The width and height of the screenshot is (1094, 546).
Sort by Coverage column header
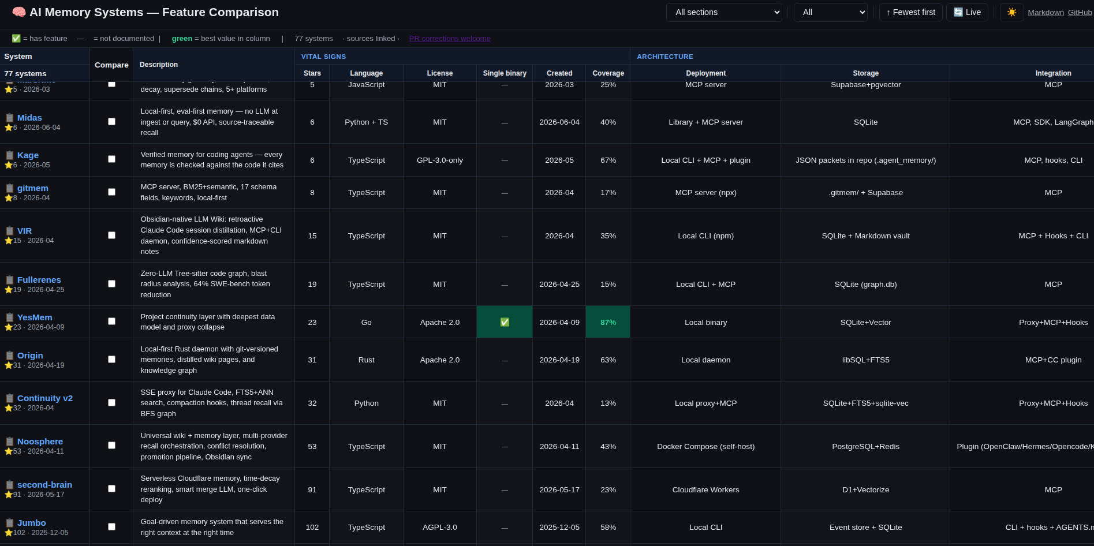pos(608,73)
